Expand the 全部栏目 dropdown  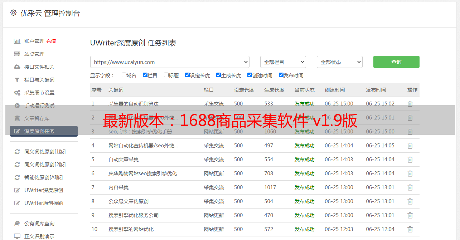click(283, 62)
